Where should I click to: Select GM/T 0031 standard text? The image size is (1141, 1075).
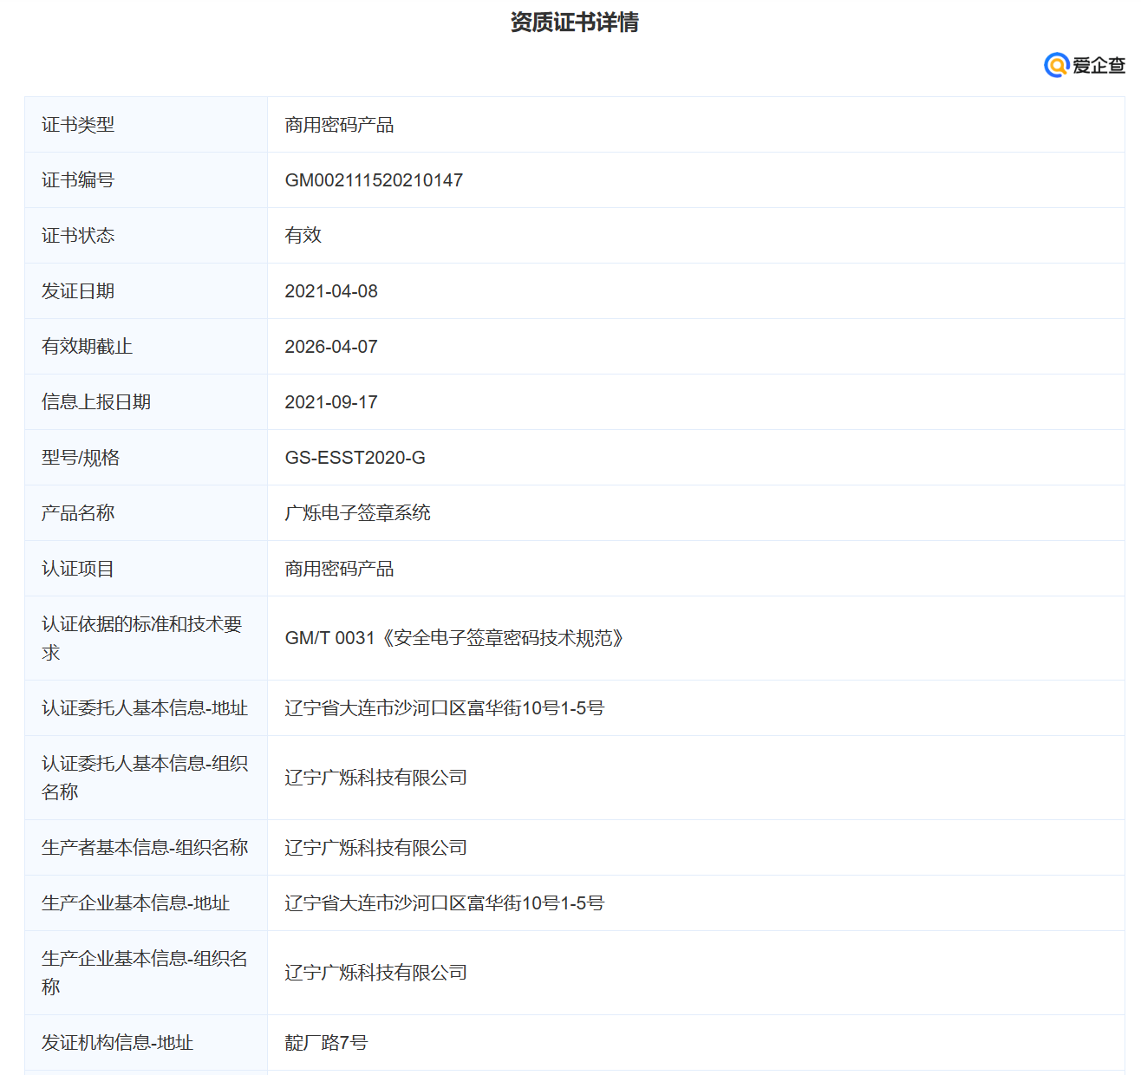pos(454,638)
